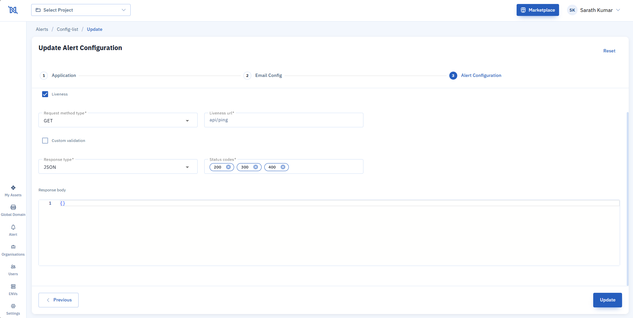Open the ENVs sidebar icon
The height and width of the screenshot is (318, 633).
click(13, 286)
